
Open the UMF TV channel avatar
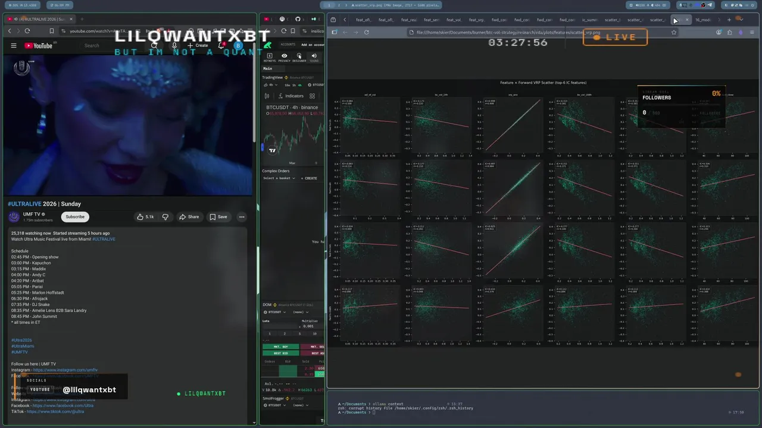point(14,217)
